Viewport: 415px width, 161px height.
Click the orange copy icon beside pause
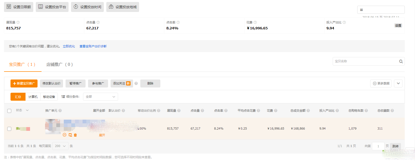click(70, 135)
